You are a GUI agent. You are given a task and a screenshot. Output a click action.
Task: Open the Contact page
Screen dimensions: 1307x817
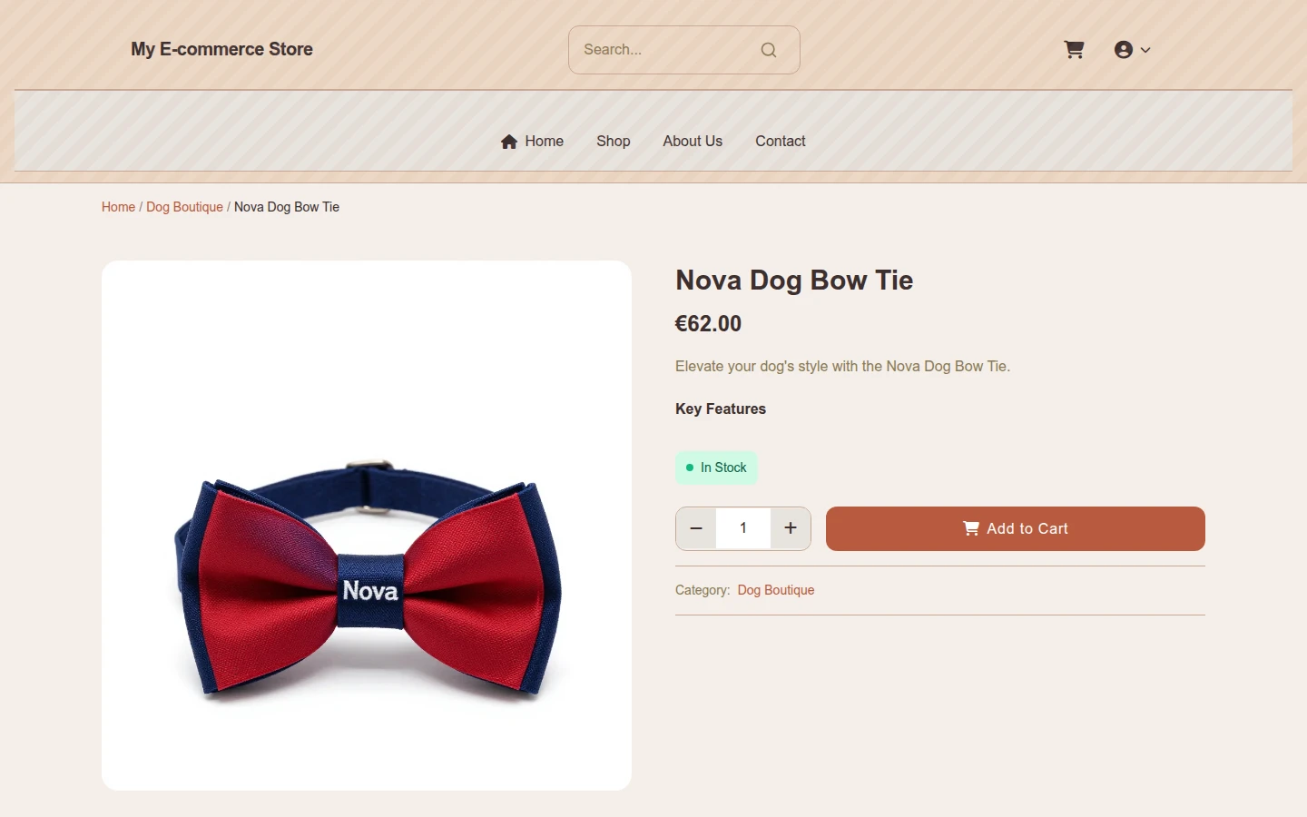point(781,141)
